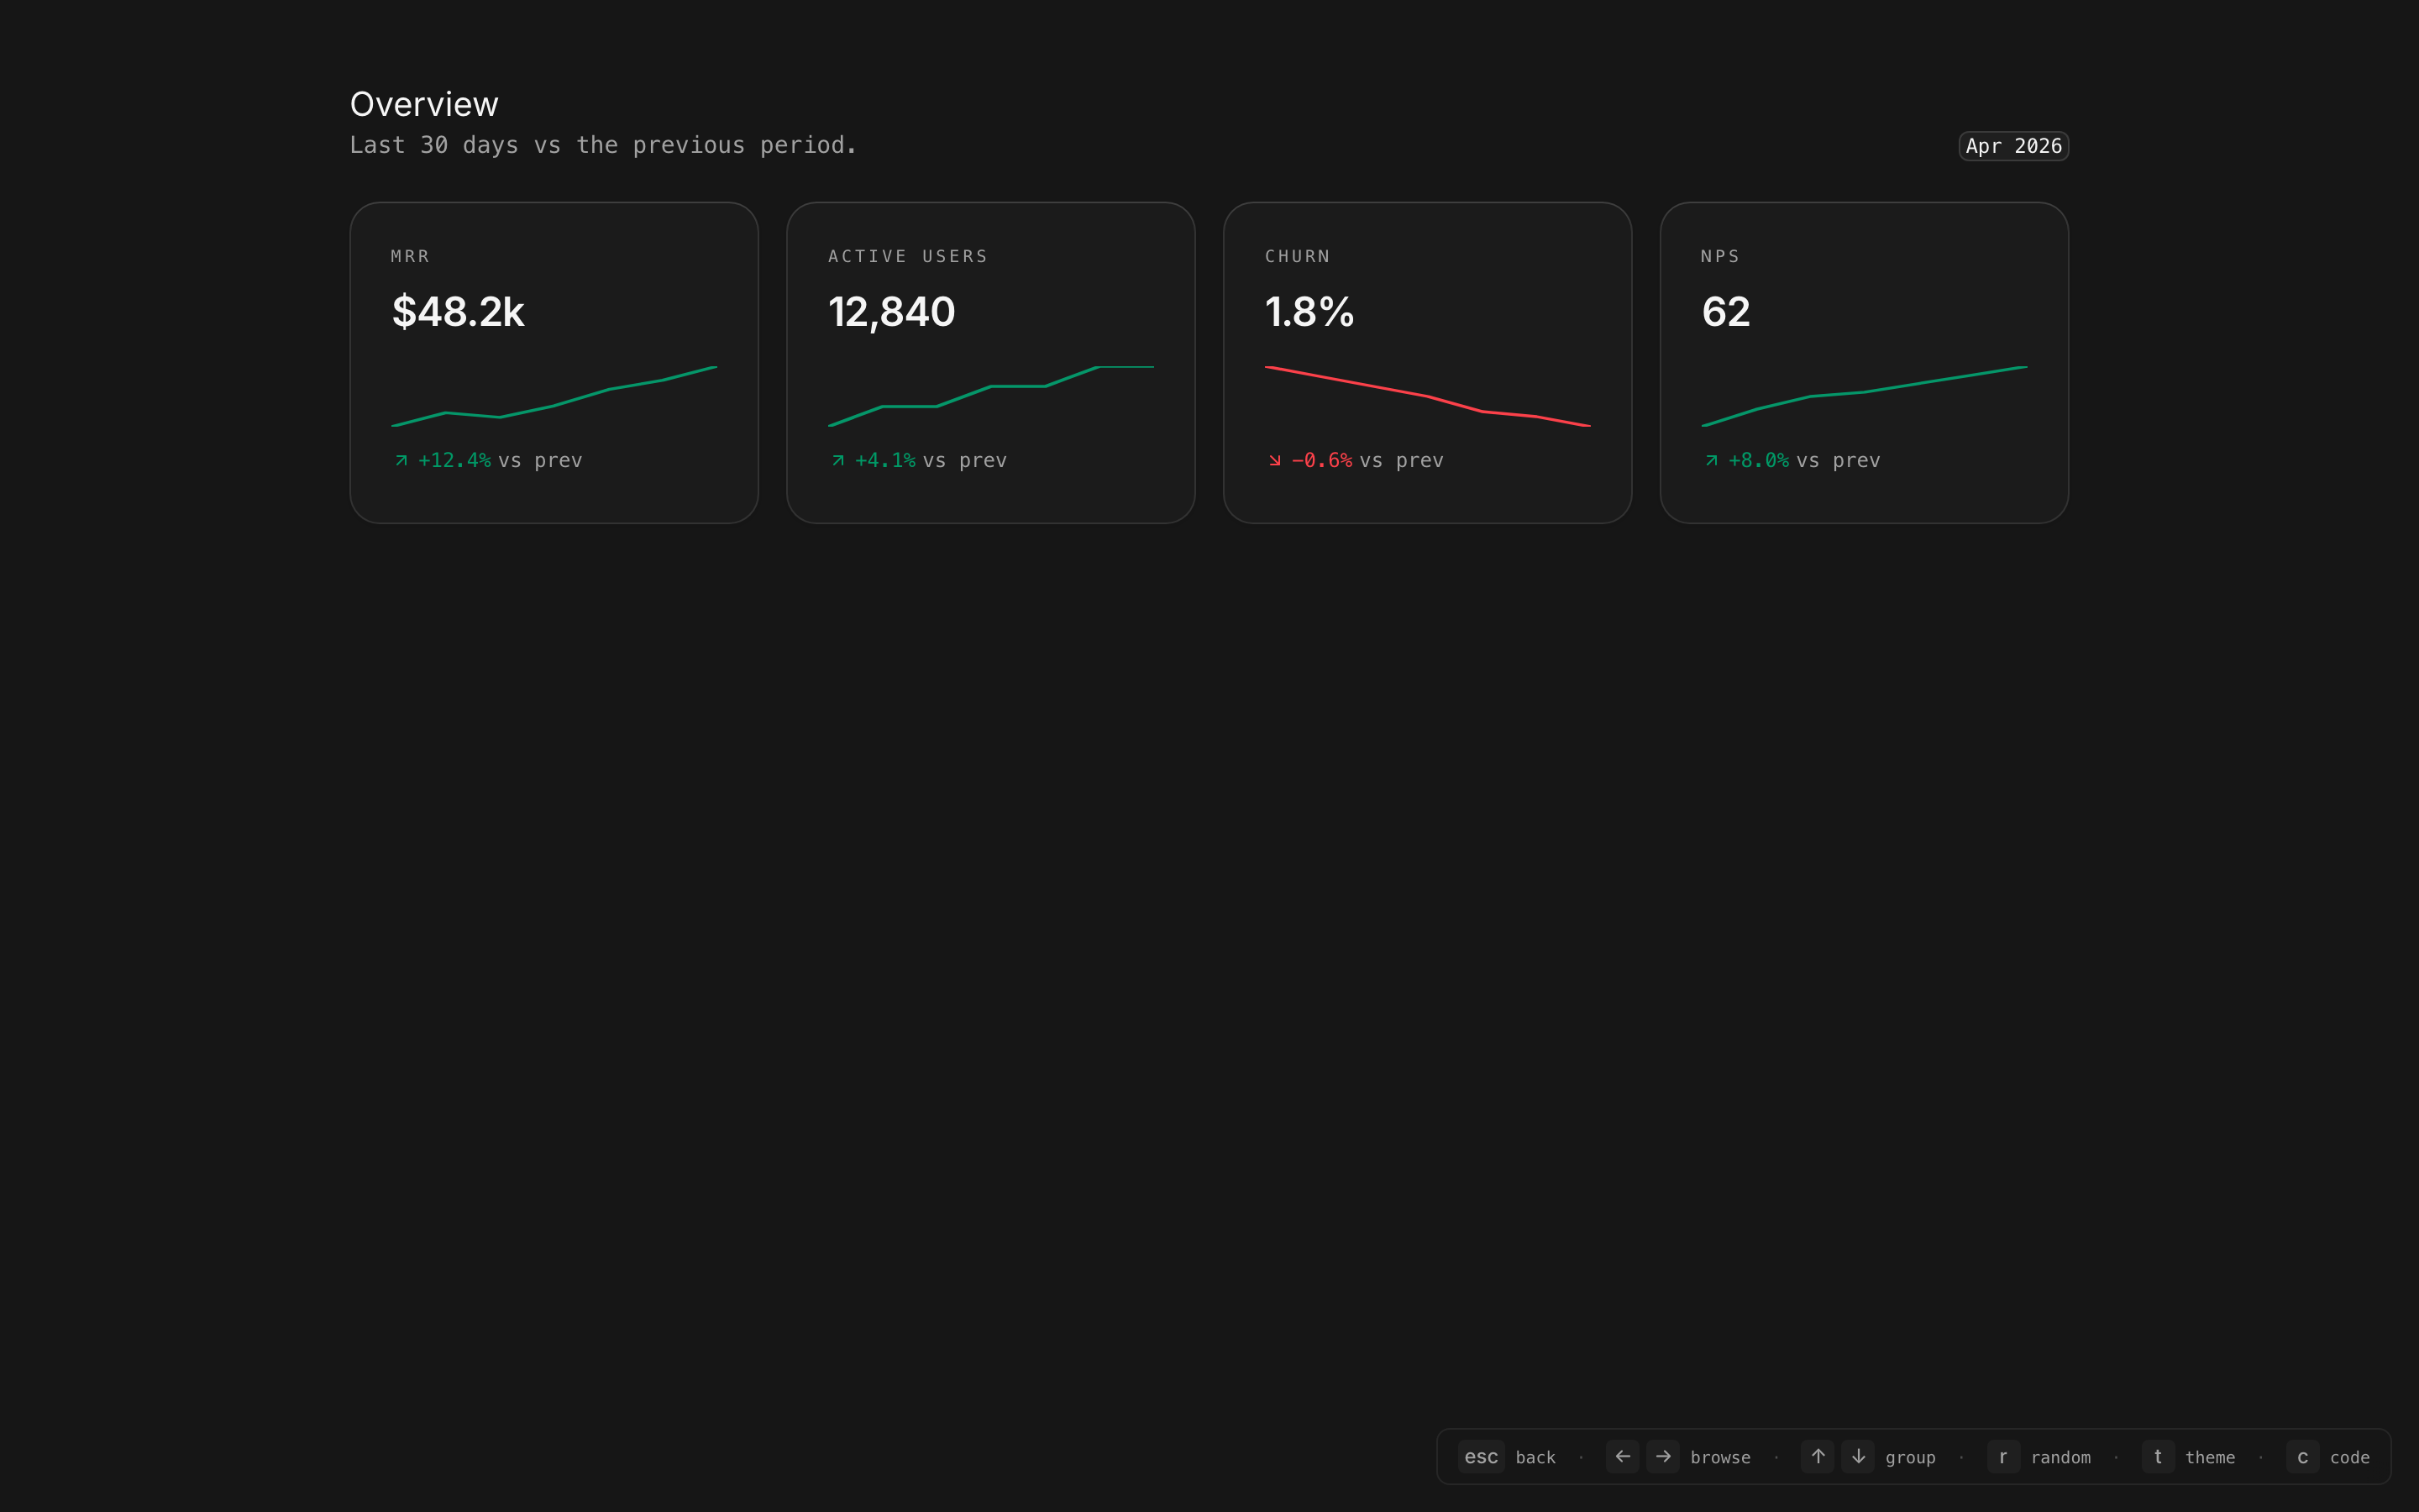The width and height of the screenshot is (2419, 1512).
Task: Click the r random key
Action: [x=2002, y=1457]
